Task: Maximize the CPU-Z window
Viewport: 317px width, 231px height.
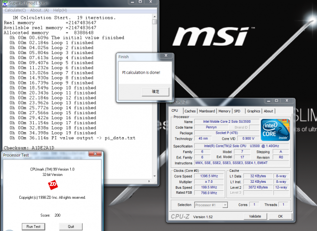Action: click(x=276, y=100)
